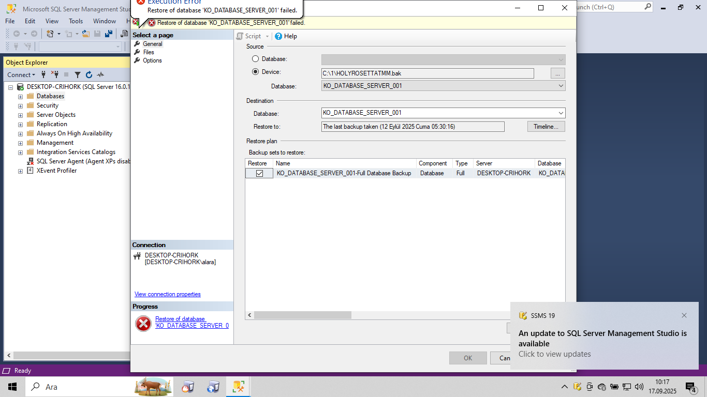Viewport: 707px width, 397px height.
Task: Uncheck the Restore checkbox for backup set
Action: coord(259,173)
